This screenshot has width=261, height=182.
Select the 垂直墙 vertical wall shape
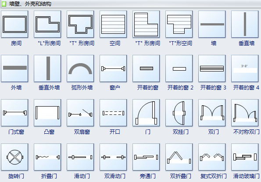(245, 24)
